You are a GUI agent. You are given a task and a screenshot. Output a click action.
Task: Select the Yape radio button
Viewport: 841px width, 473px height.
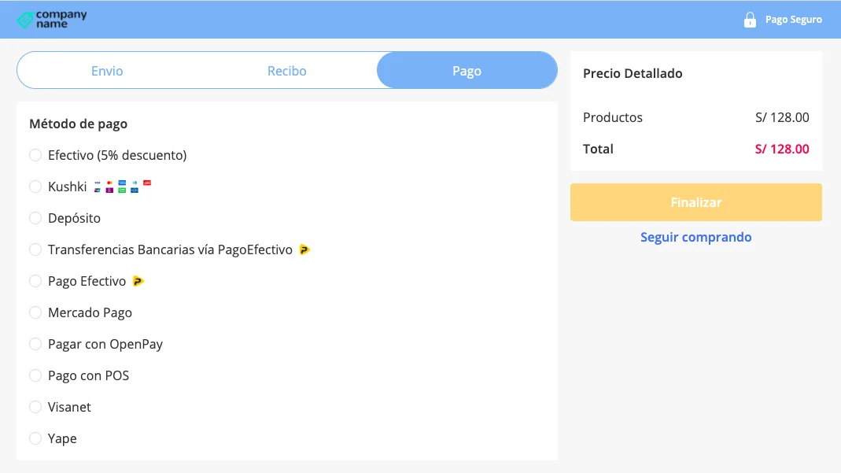point(35,438)
